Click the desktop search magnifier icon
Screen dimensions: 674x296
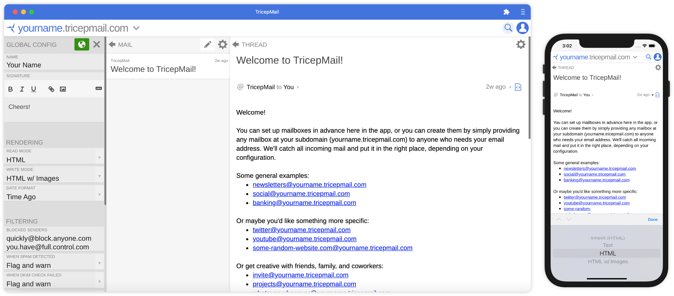(x=508, y=28)
